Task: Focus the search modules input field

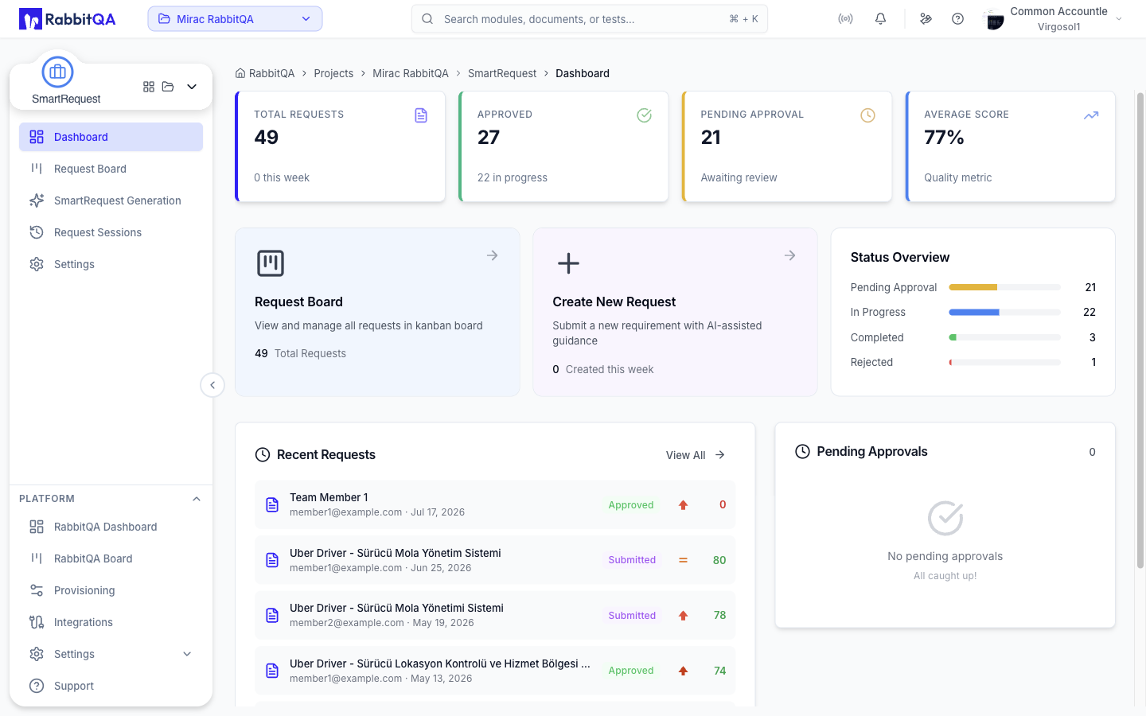Action: coord(589,19)
